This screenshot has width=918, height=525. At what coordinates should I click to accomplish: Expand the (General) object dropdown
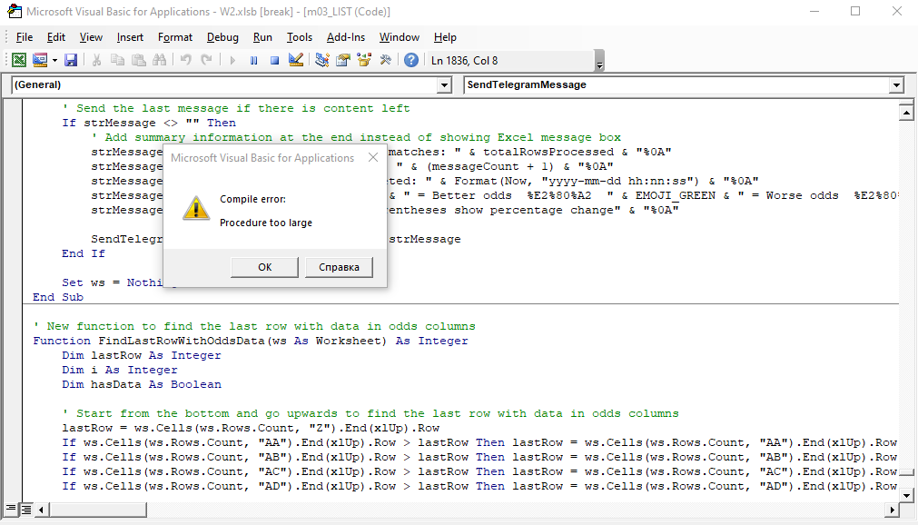(444, 85)
